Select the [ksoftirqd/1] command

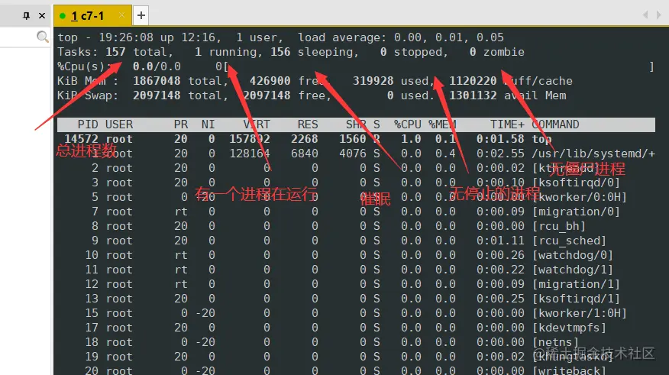click(x=576, y=299)
